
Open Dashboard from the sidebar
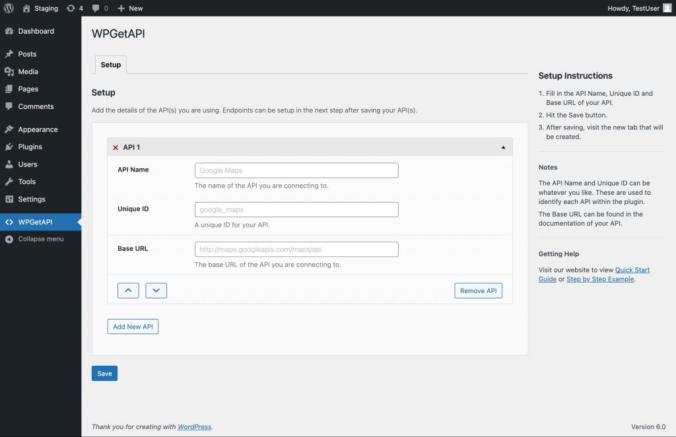40,31
